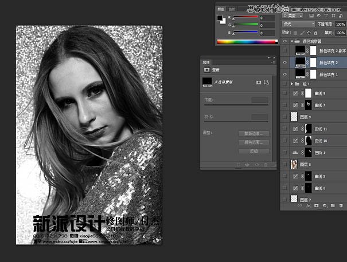Open the Properties panel flyout menu
347x262 pixels.
coord(274,62)
